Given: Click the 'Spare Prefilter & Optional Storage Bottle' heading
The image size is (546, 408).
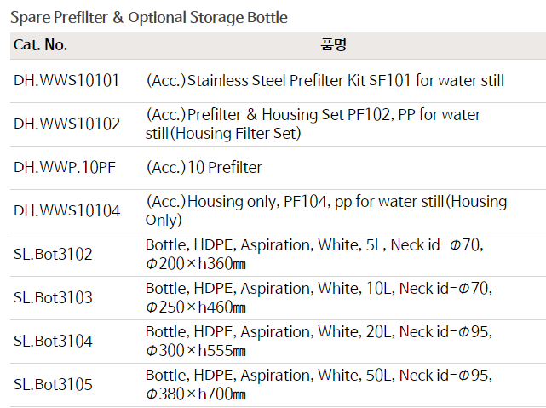Looking at the screenshot, I should [149, 17].
